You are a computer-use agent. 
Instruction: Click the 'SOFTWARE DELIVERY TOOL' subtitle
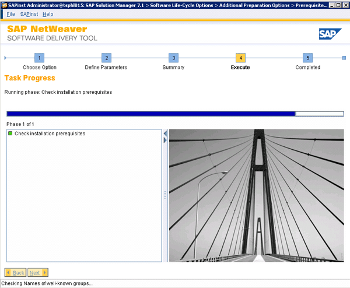(52, 38)
